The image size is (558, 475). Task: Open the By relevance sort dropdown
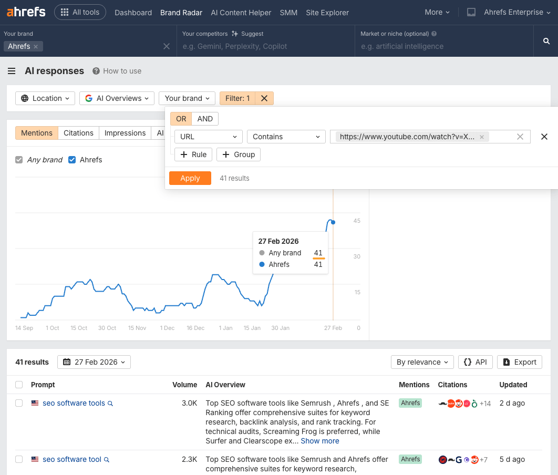pyautogui.click(x=421, y=362)
